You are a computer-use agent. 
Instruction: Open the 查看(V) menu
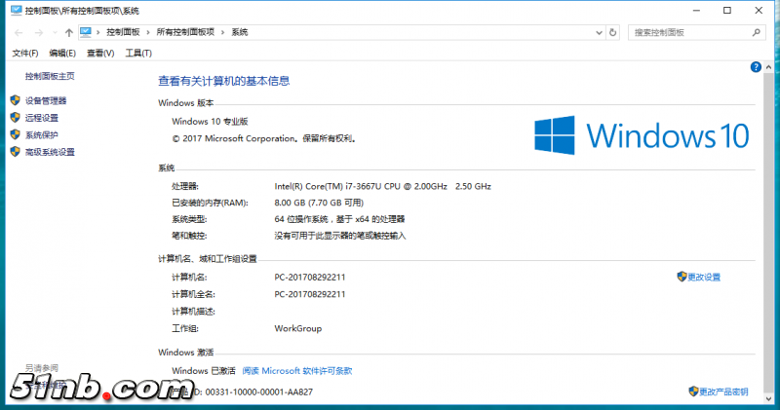coord(100,53)
